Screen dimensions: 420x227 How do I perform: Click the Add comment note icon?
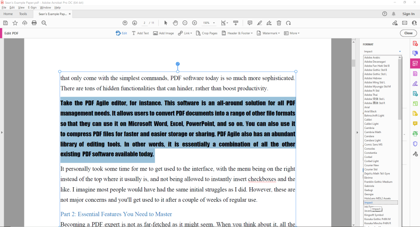(x=250, y=23)
